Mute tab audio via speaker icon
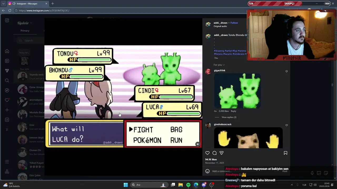Image resolution: width=337 pixels, height=189 pixels. point(14,4)
